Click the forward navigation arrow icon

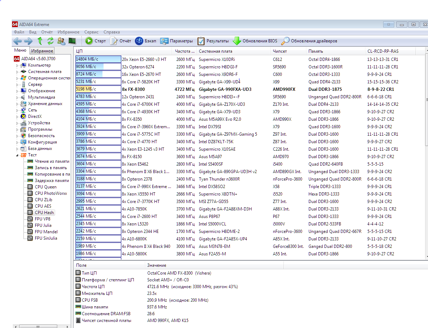tap(28, 41)
